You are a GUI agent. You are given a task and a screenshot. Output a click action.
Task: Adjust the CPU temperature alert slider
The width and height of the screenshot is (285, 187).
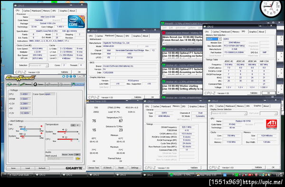pyautogui.click(x=68, y=139)
